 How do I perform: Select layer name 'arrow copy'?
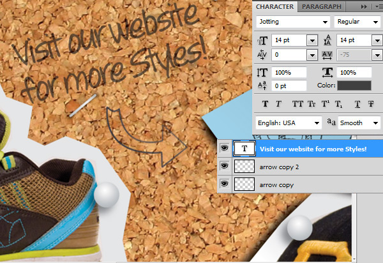276,185
